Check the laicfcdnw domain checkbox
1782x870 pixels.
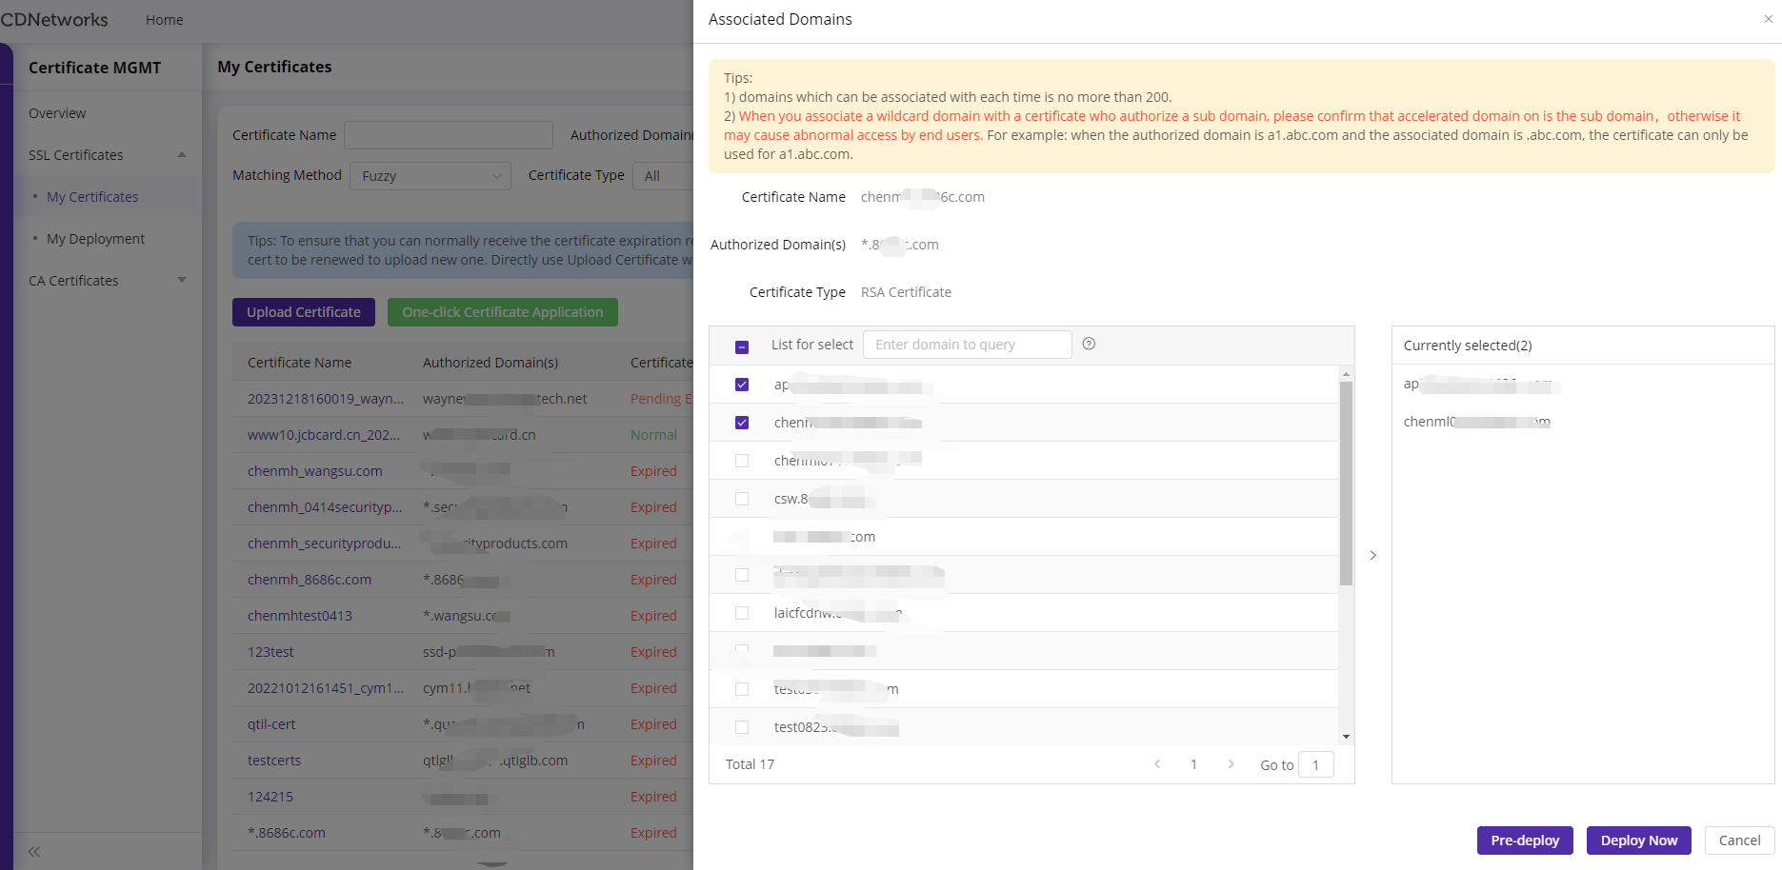click(x=742, y=613)
